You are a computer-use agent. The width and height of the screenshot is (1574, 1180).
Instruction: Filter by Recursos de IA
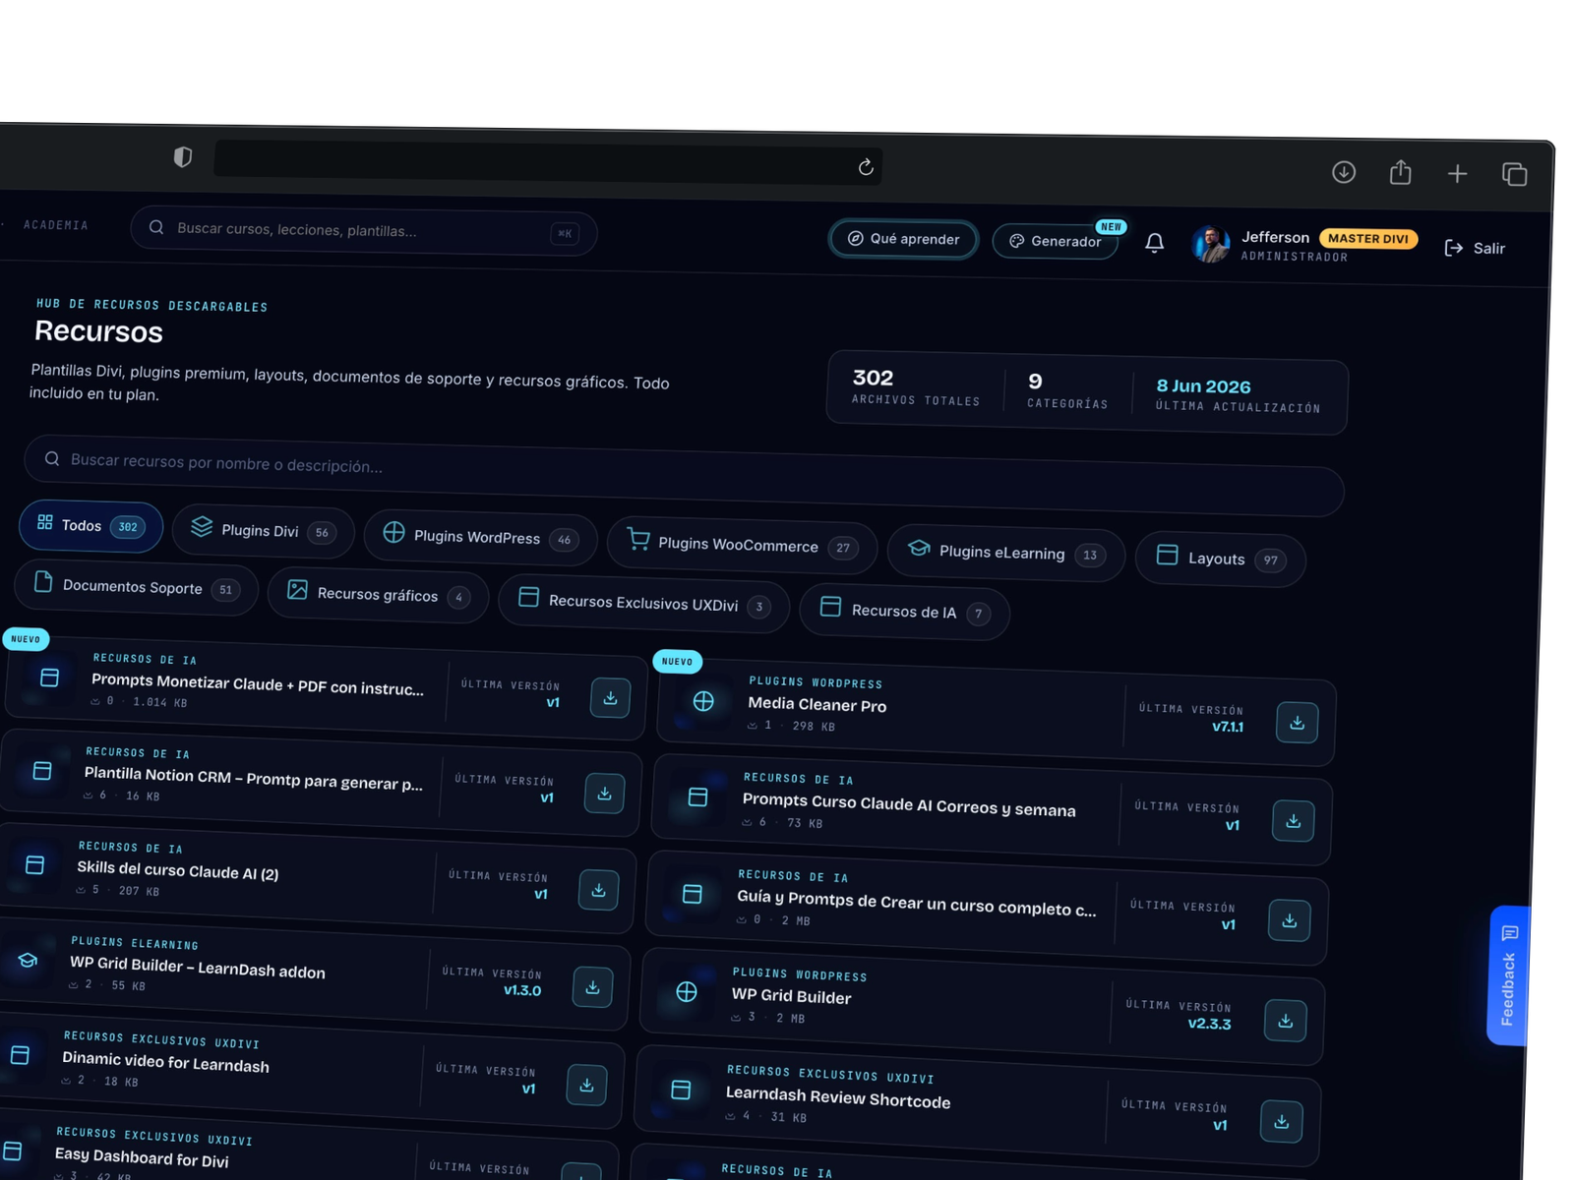click(905, 611)
